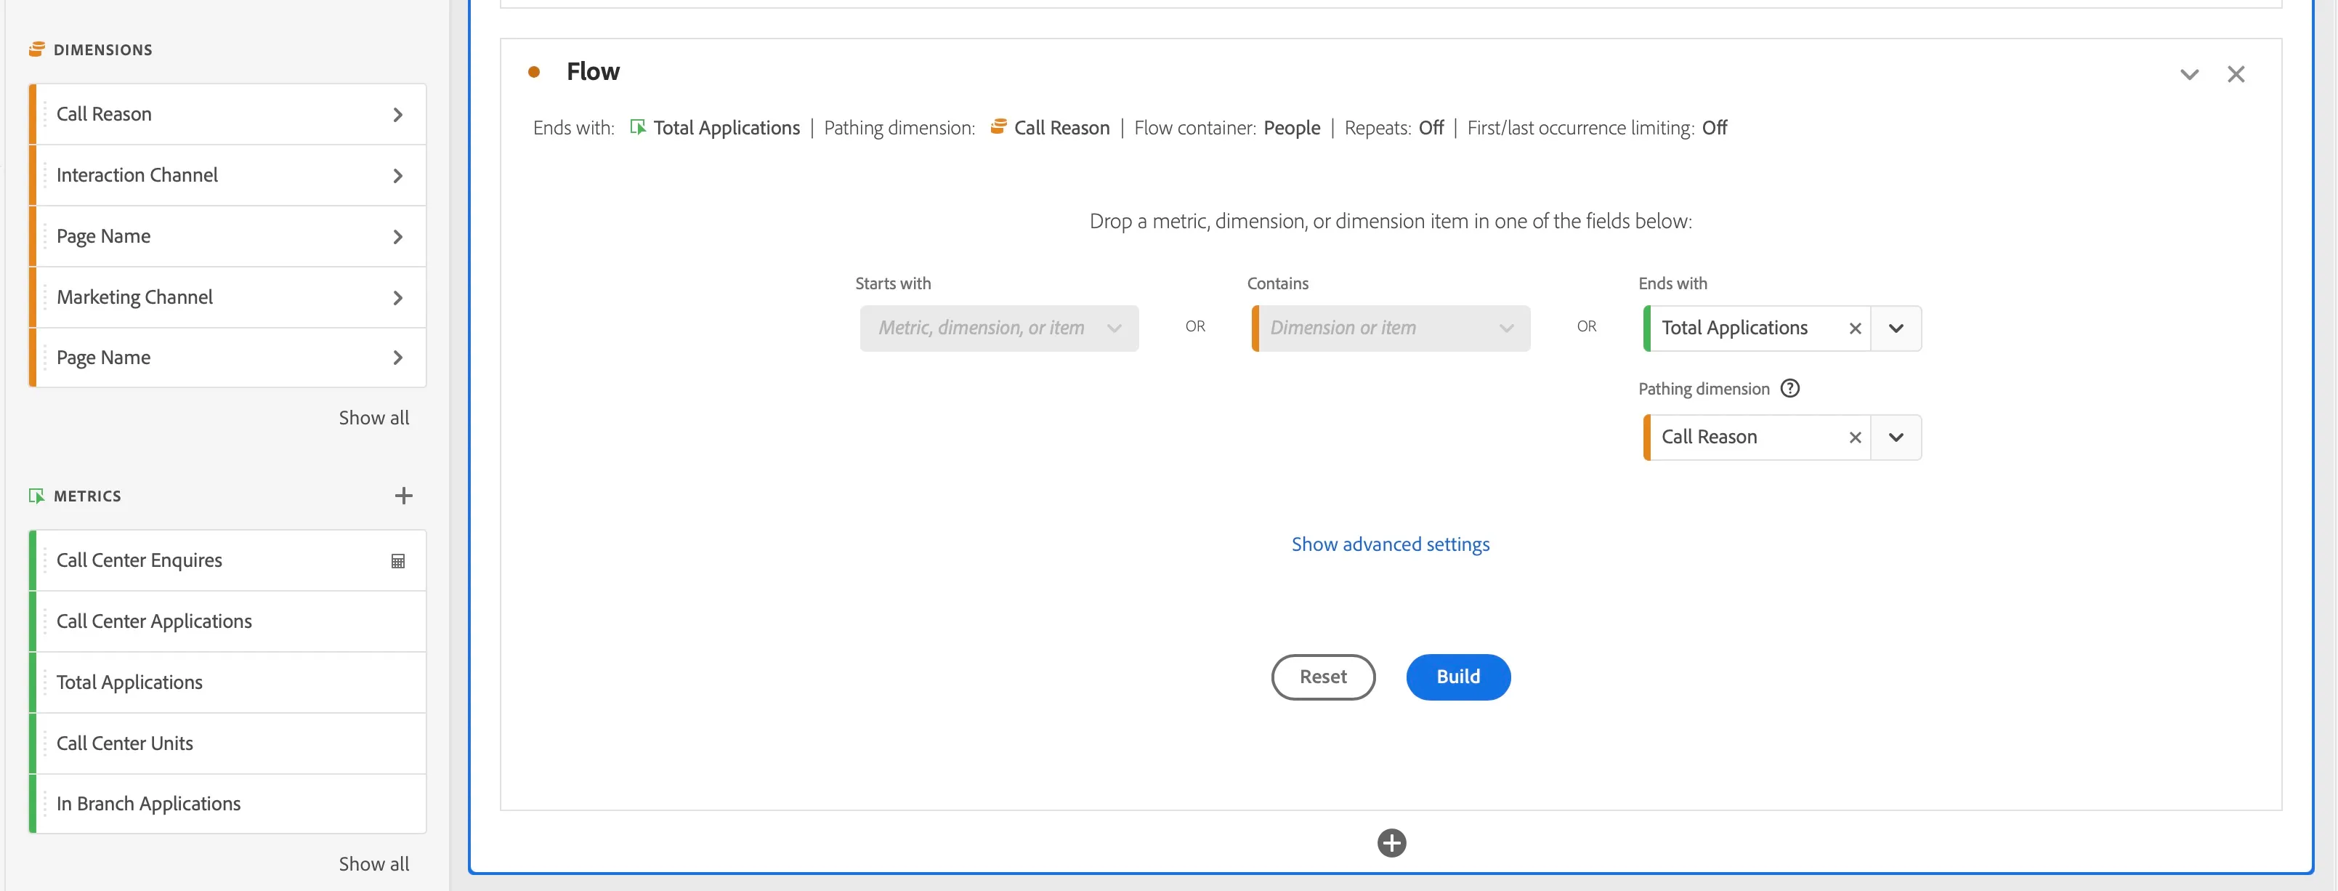
Task: Add new panel with circled plus icon
Action: click(x=1391, y=843)
